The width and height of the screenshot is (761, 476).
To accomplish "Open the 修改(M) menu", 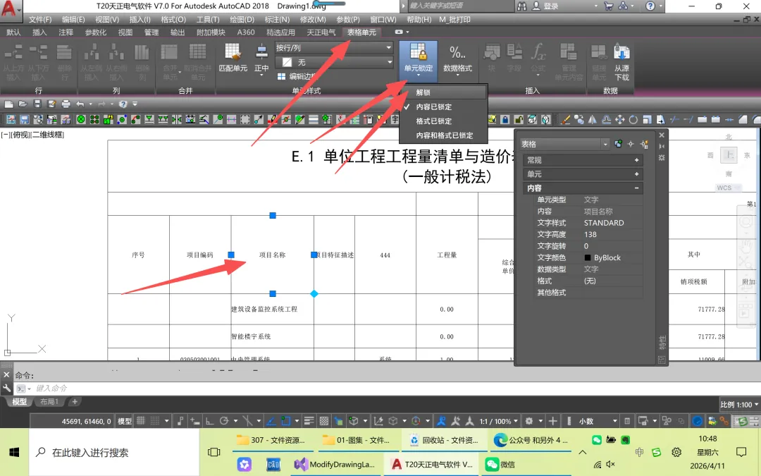I will tap(313, 20).
